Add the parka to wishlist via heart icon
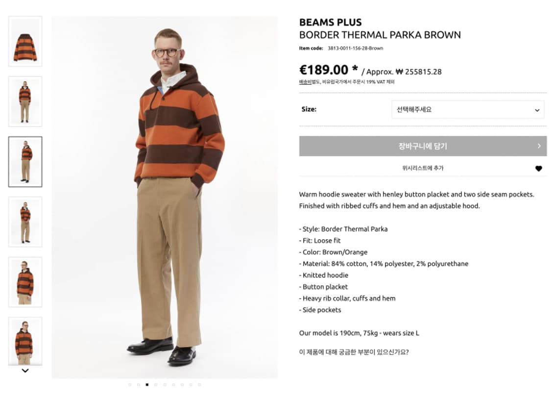The width and height of the screenshot is (551, 398). pyautogui.click(x=539, y=168)
